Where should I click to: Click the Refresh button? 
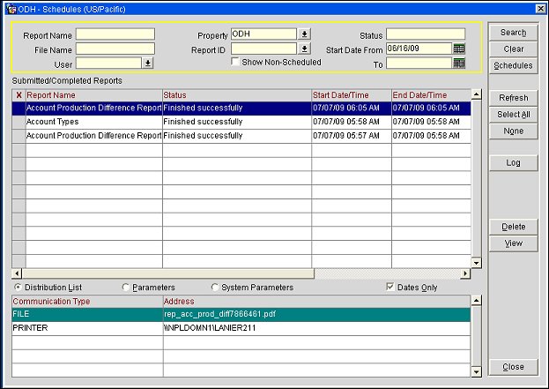pyautogui.click(x=513, y=98)
